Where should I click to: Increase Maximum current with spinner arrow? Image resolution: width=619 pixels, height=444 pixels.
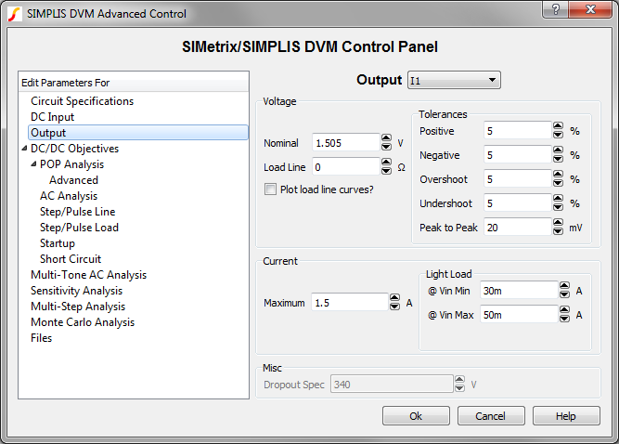[393, 298]
